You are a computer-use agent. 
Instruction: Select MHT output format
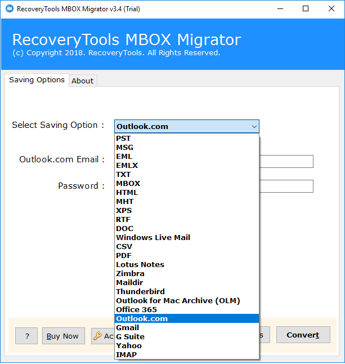point(187,202)
